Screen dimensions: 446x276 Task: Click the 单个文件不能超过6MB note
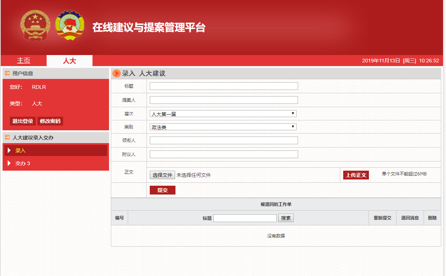(404, 174)
